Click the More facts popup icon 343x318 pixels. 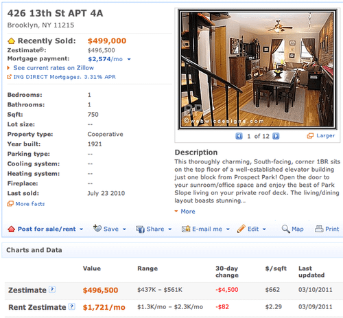point(10,203)
